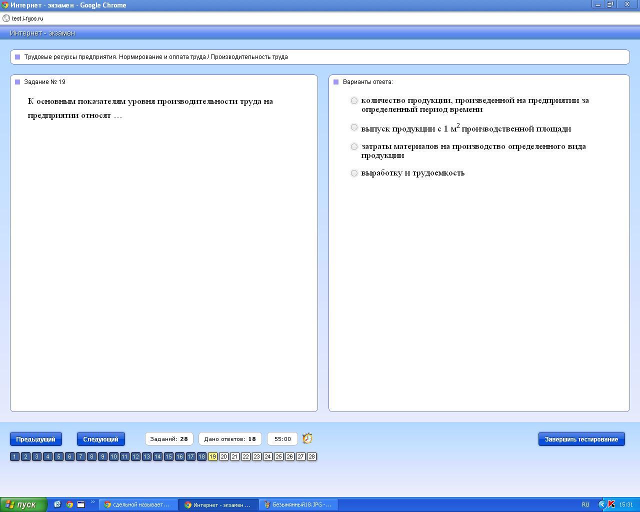The width and height of the screenshot is (640, 512).
Task: Click the Chrome quick launch icon
Action: click(69, 504)
